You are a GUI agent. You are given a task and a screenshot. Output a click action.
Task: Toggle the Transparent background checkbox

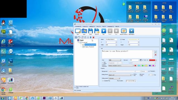coord(149,71)
